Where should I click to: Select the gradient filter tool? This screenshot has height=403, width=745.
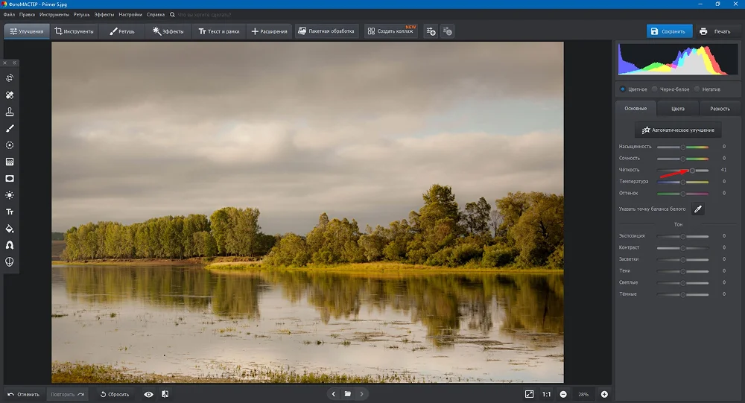[10, 162]
